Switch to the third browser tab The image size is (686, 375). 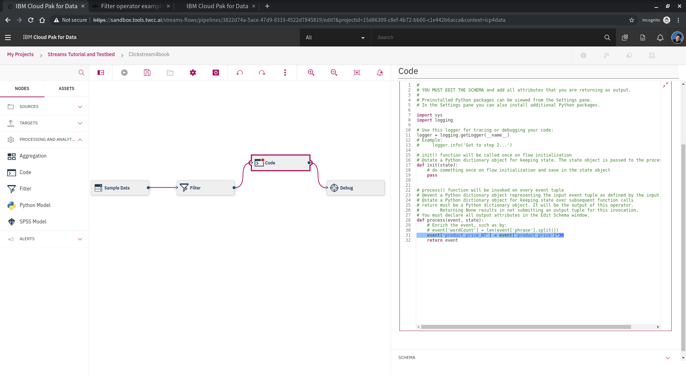(x=217, y=6)
